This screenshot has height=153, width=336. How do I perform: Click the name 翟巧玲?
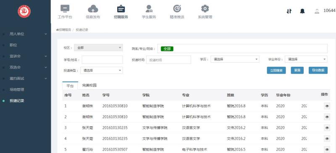(x=87, y=150)
